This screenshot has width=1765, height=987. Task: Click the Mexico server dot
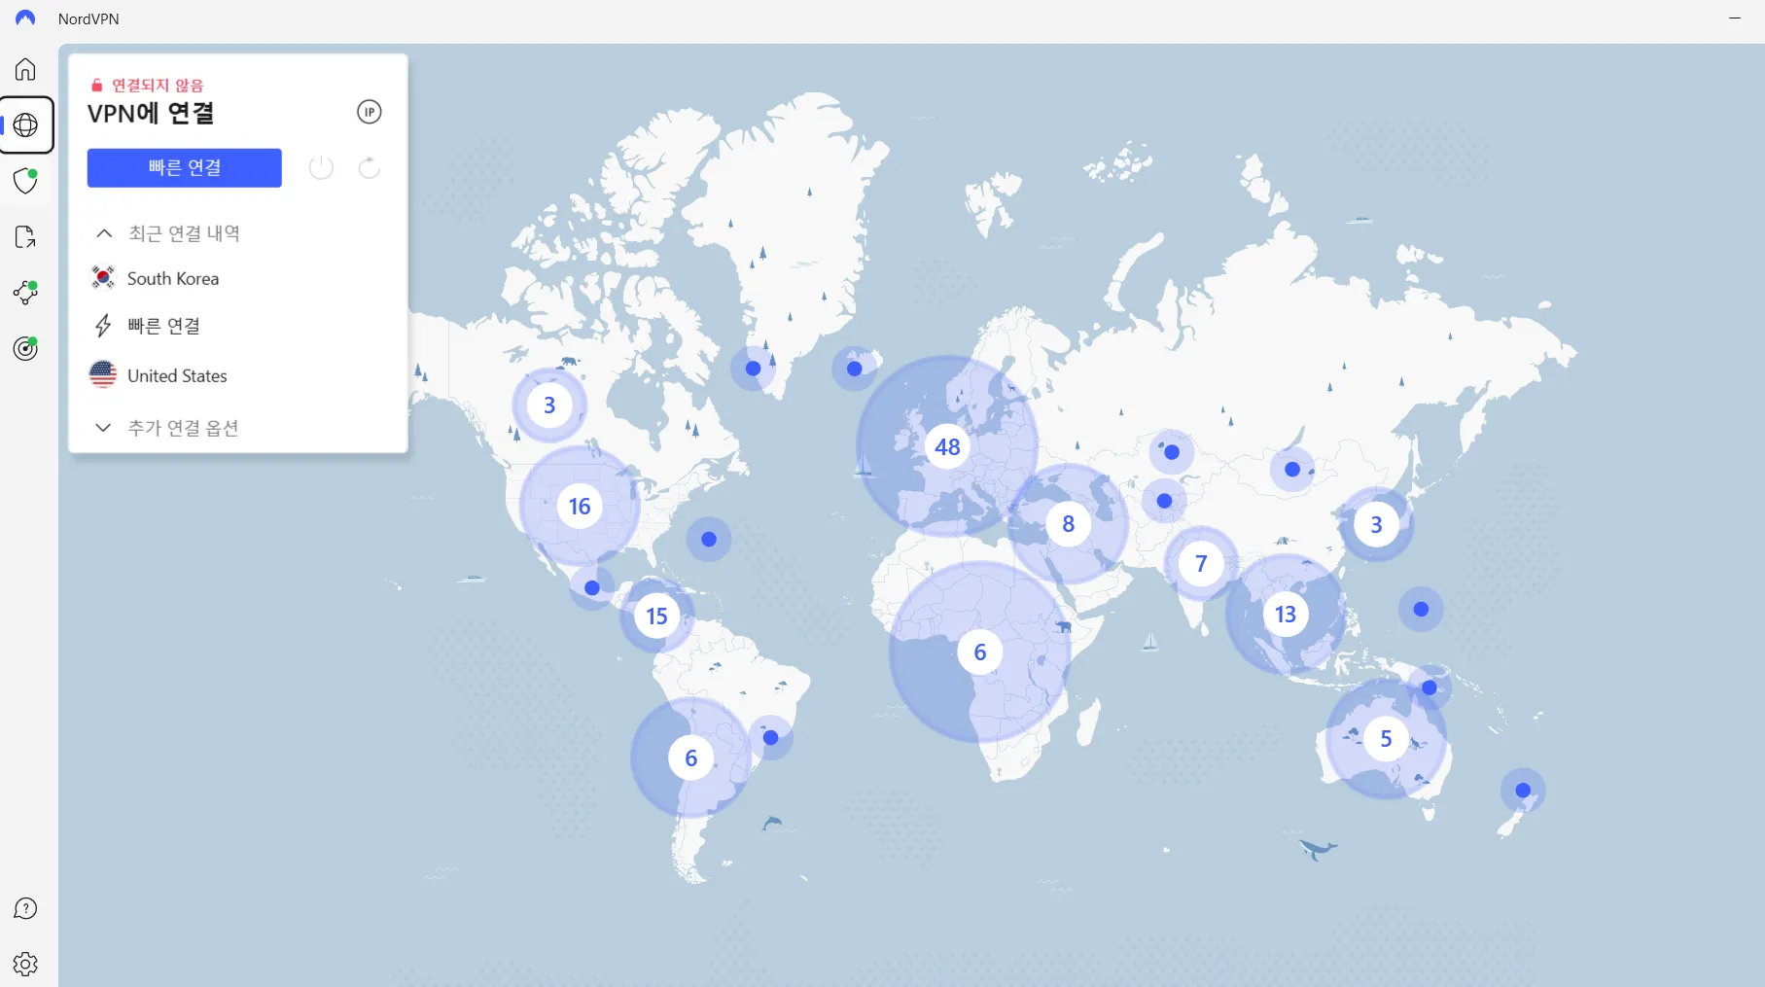tap(592, 588)
